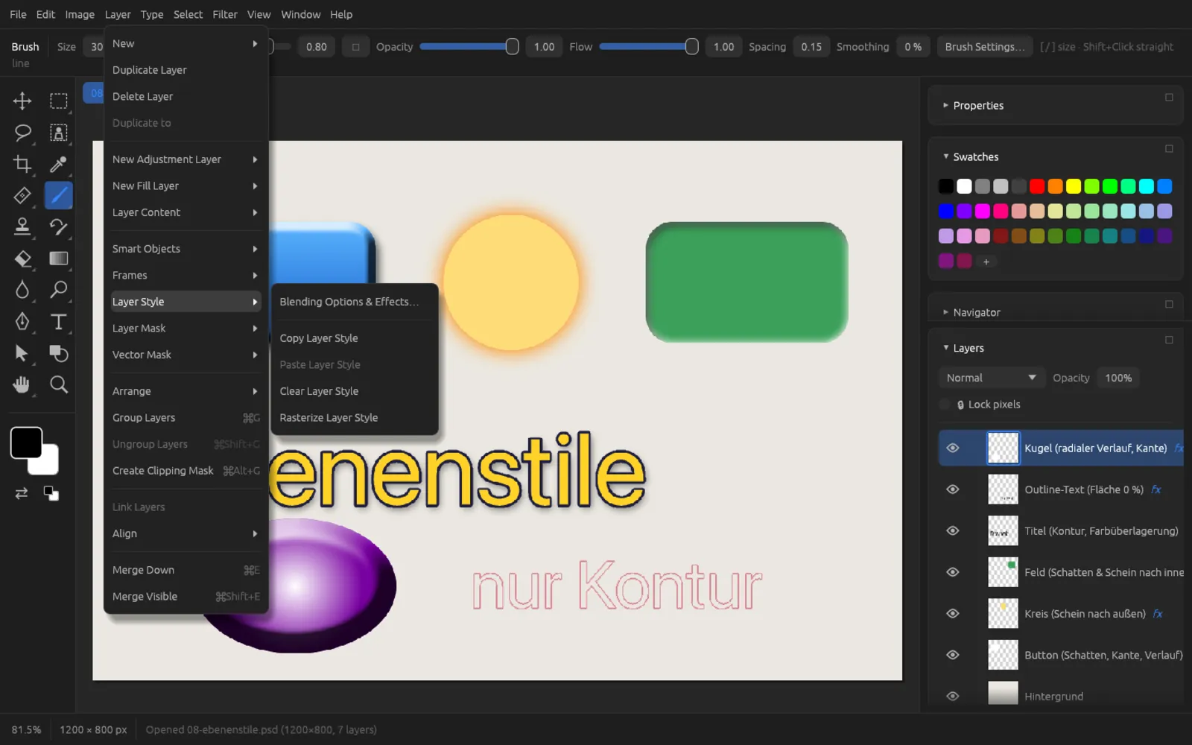Screen dimensions: 1192x745
Task: Collapse the Layers panel
Action: tap(945, 348)
